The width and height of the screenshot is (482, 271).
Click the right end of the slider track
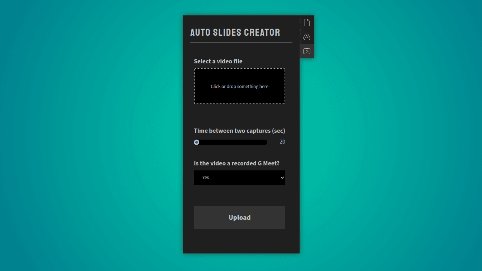(x=265, y=142)
